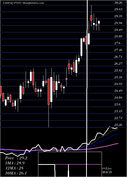Click the 25.82 price axis label
127x177 pixels.
(x=118, y=71)
